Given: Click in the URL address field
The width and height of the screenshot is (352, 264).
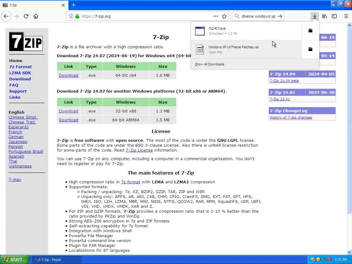Looking at the screenshot, I should click(x=146, y=16).
